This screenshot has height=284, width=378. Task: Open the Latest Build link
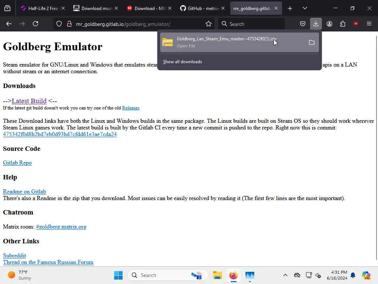click(x=29, y=101)
